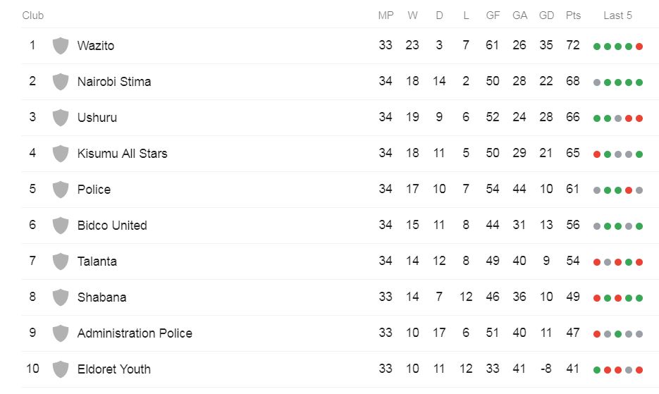This screenshot has width=659, height=394.
Task: Click the Administration Police crest icon
Action: click(61, 333)
